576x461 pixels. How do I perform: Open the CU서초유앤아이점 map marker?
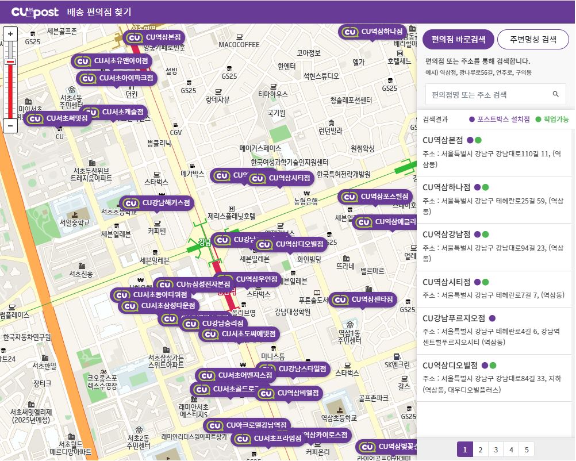112,61
